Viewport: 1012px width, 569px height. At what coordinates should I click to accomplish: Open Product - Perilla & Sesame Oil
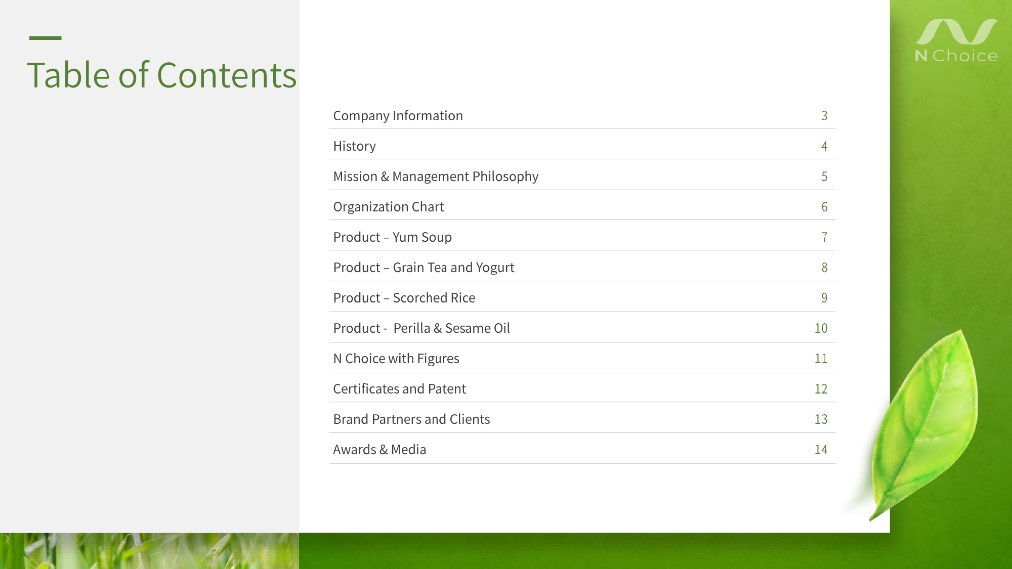tap(421, 328)
